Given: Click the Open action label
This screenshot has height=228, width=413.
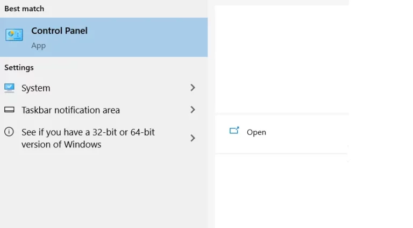Looking at the screenshot, I should tap(257, 132).
